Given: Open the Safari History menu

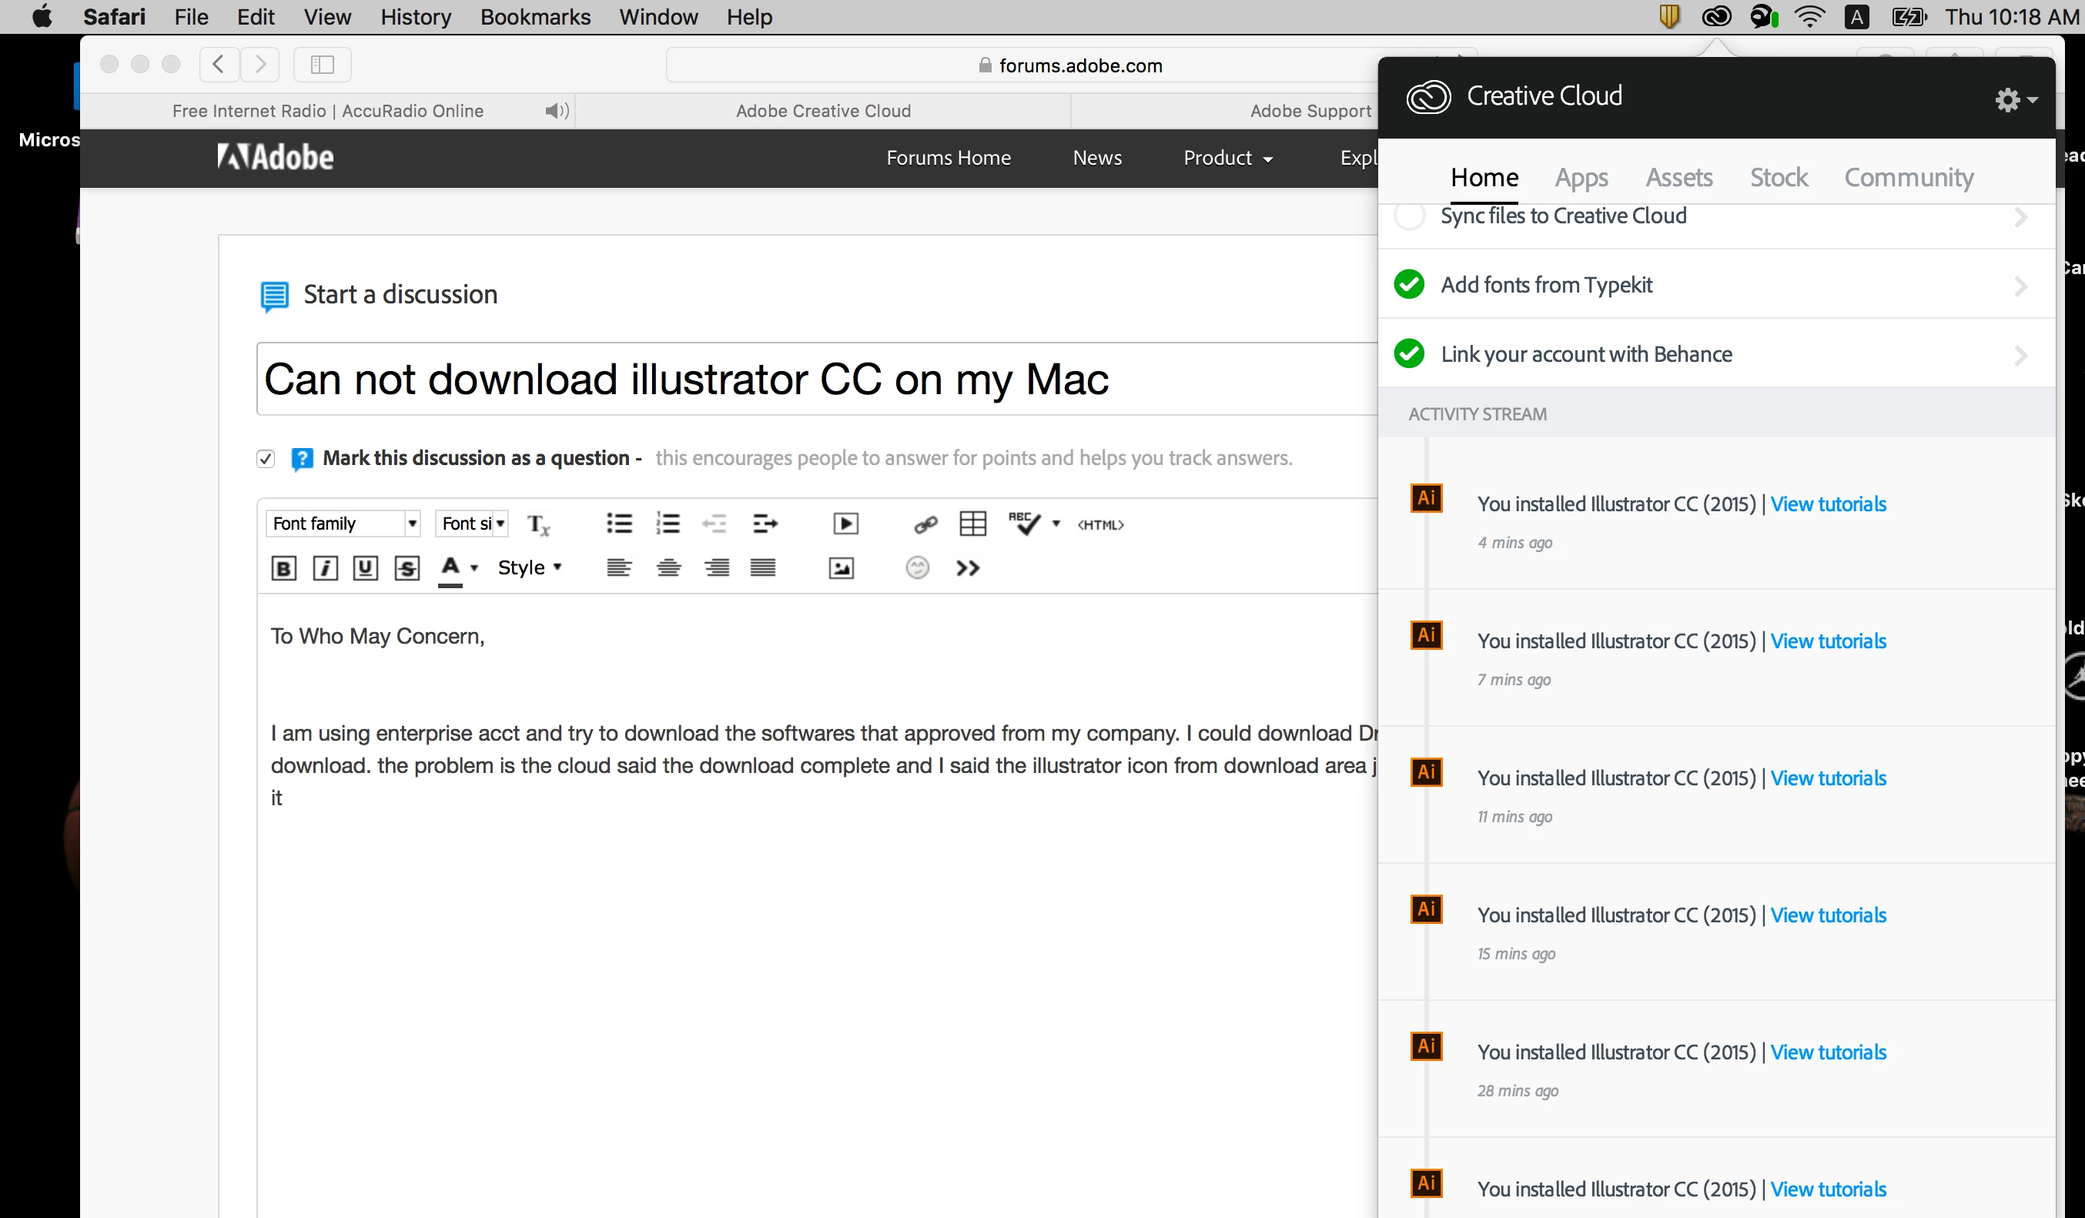Looking at the screenshot, I should (415, 16).
